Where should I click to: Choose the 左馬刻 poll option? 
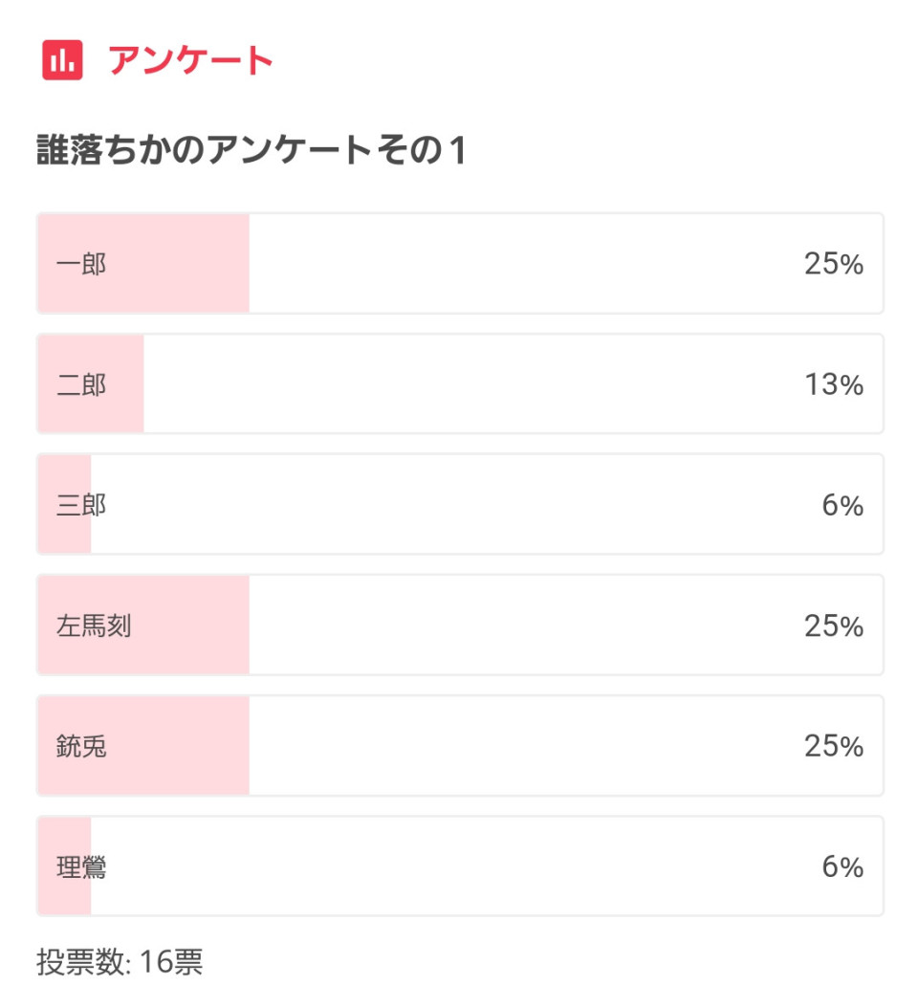460,625
